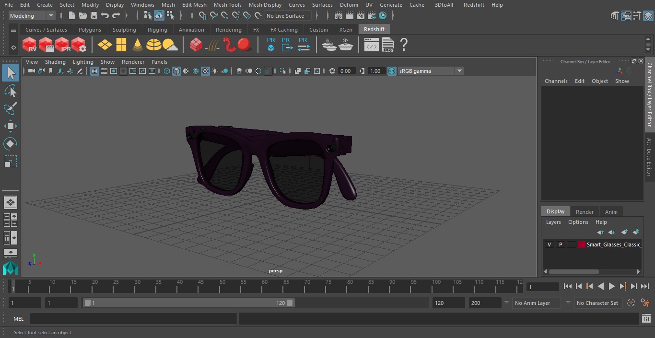Open the Mesh Tools menu
This screenshot has height=338, width=655.
227,5
